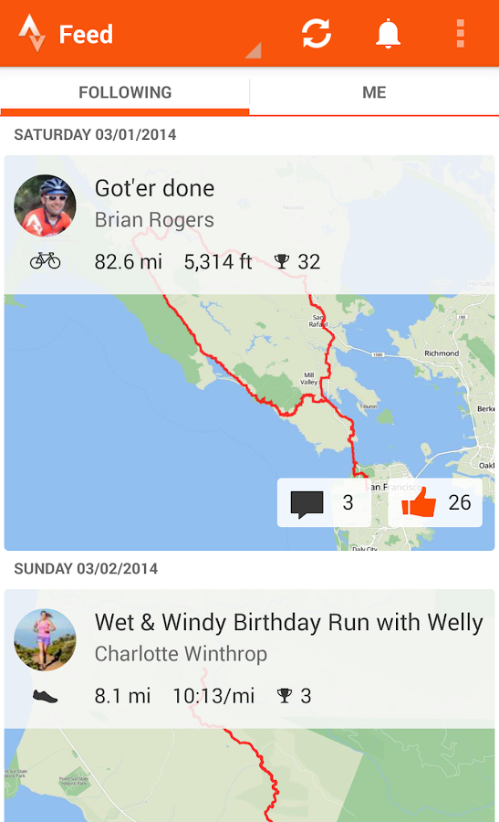Refresh the activity feed
Screen dimensions: 499x822
317,34
